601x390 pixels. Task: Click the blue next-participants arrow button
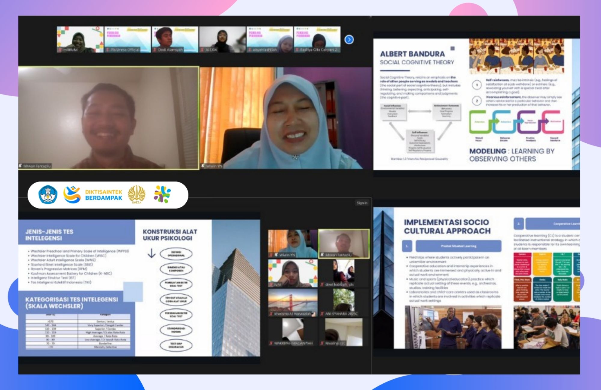tap(349, 40)
